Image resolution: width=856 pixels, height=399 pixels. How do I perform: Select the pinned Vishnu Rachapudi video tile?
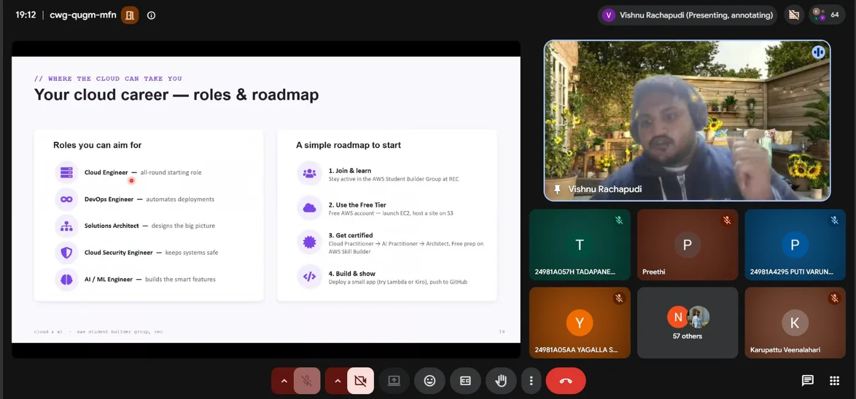coord(687,121)
